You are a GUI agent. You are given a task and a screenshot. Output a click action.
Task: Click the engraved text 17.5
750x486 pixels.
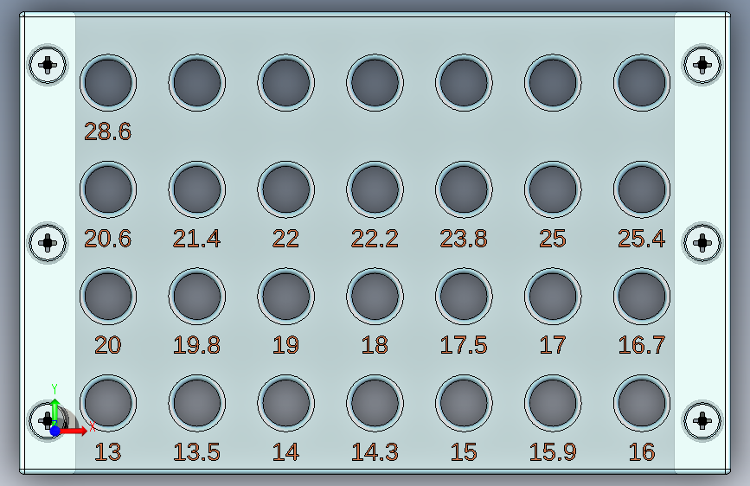(464, 345)
